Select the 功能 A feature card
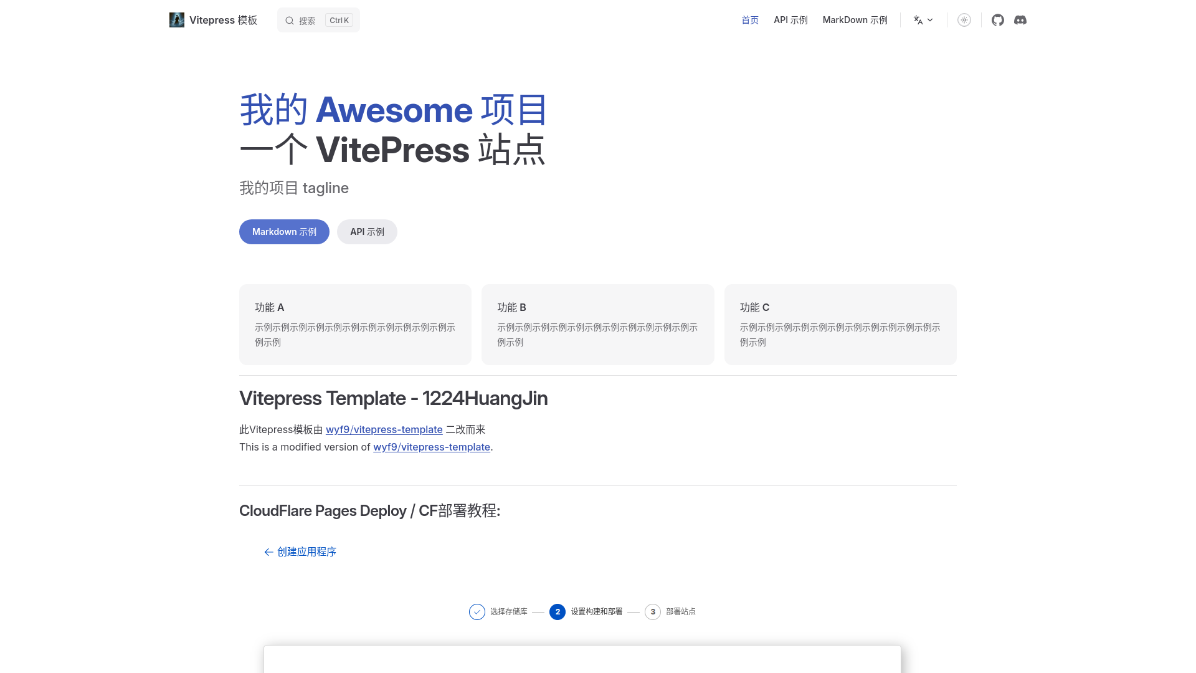The width and height of the screenshot is (1196, 673). [355, 325]
